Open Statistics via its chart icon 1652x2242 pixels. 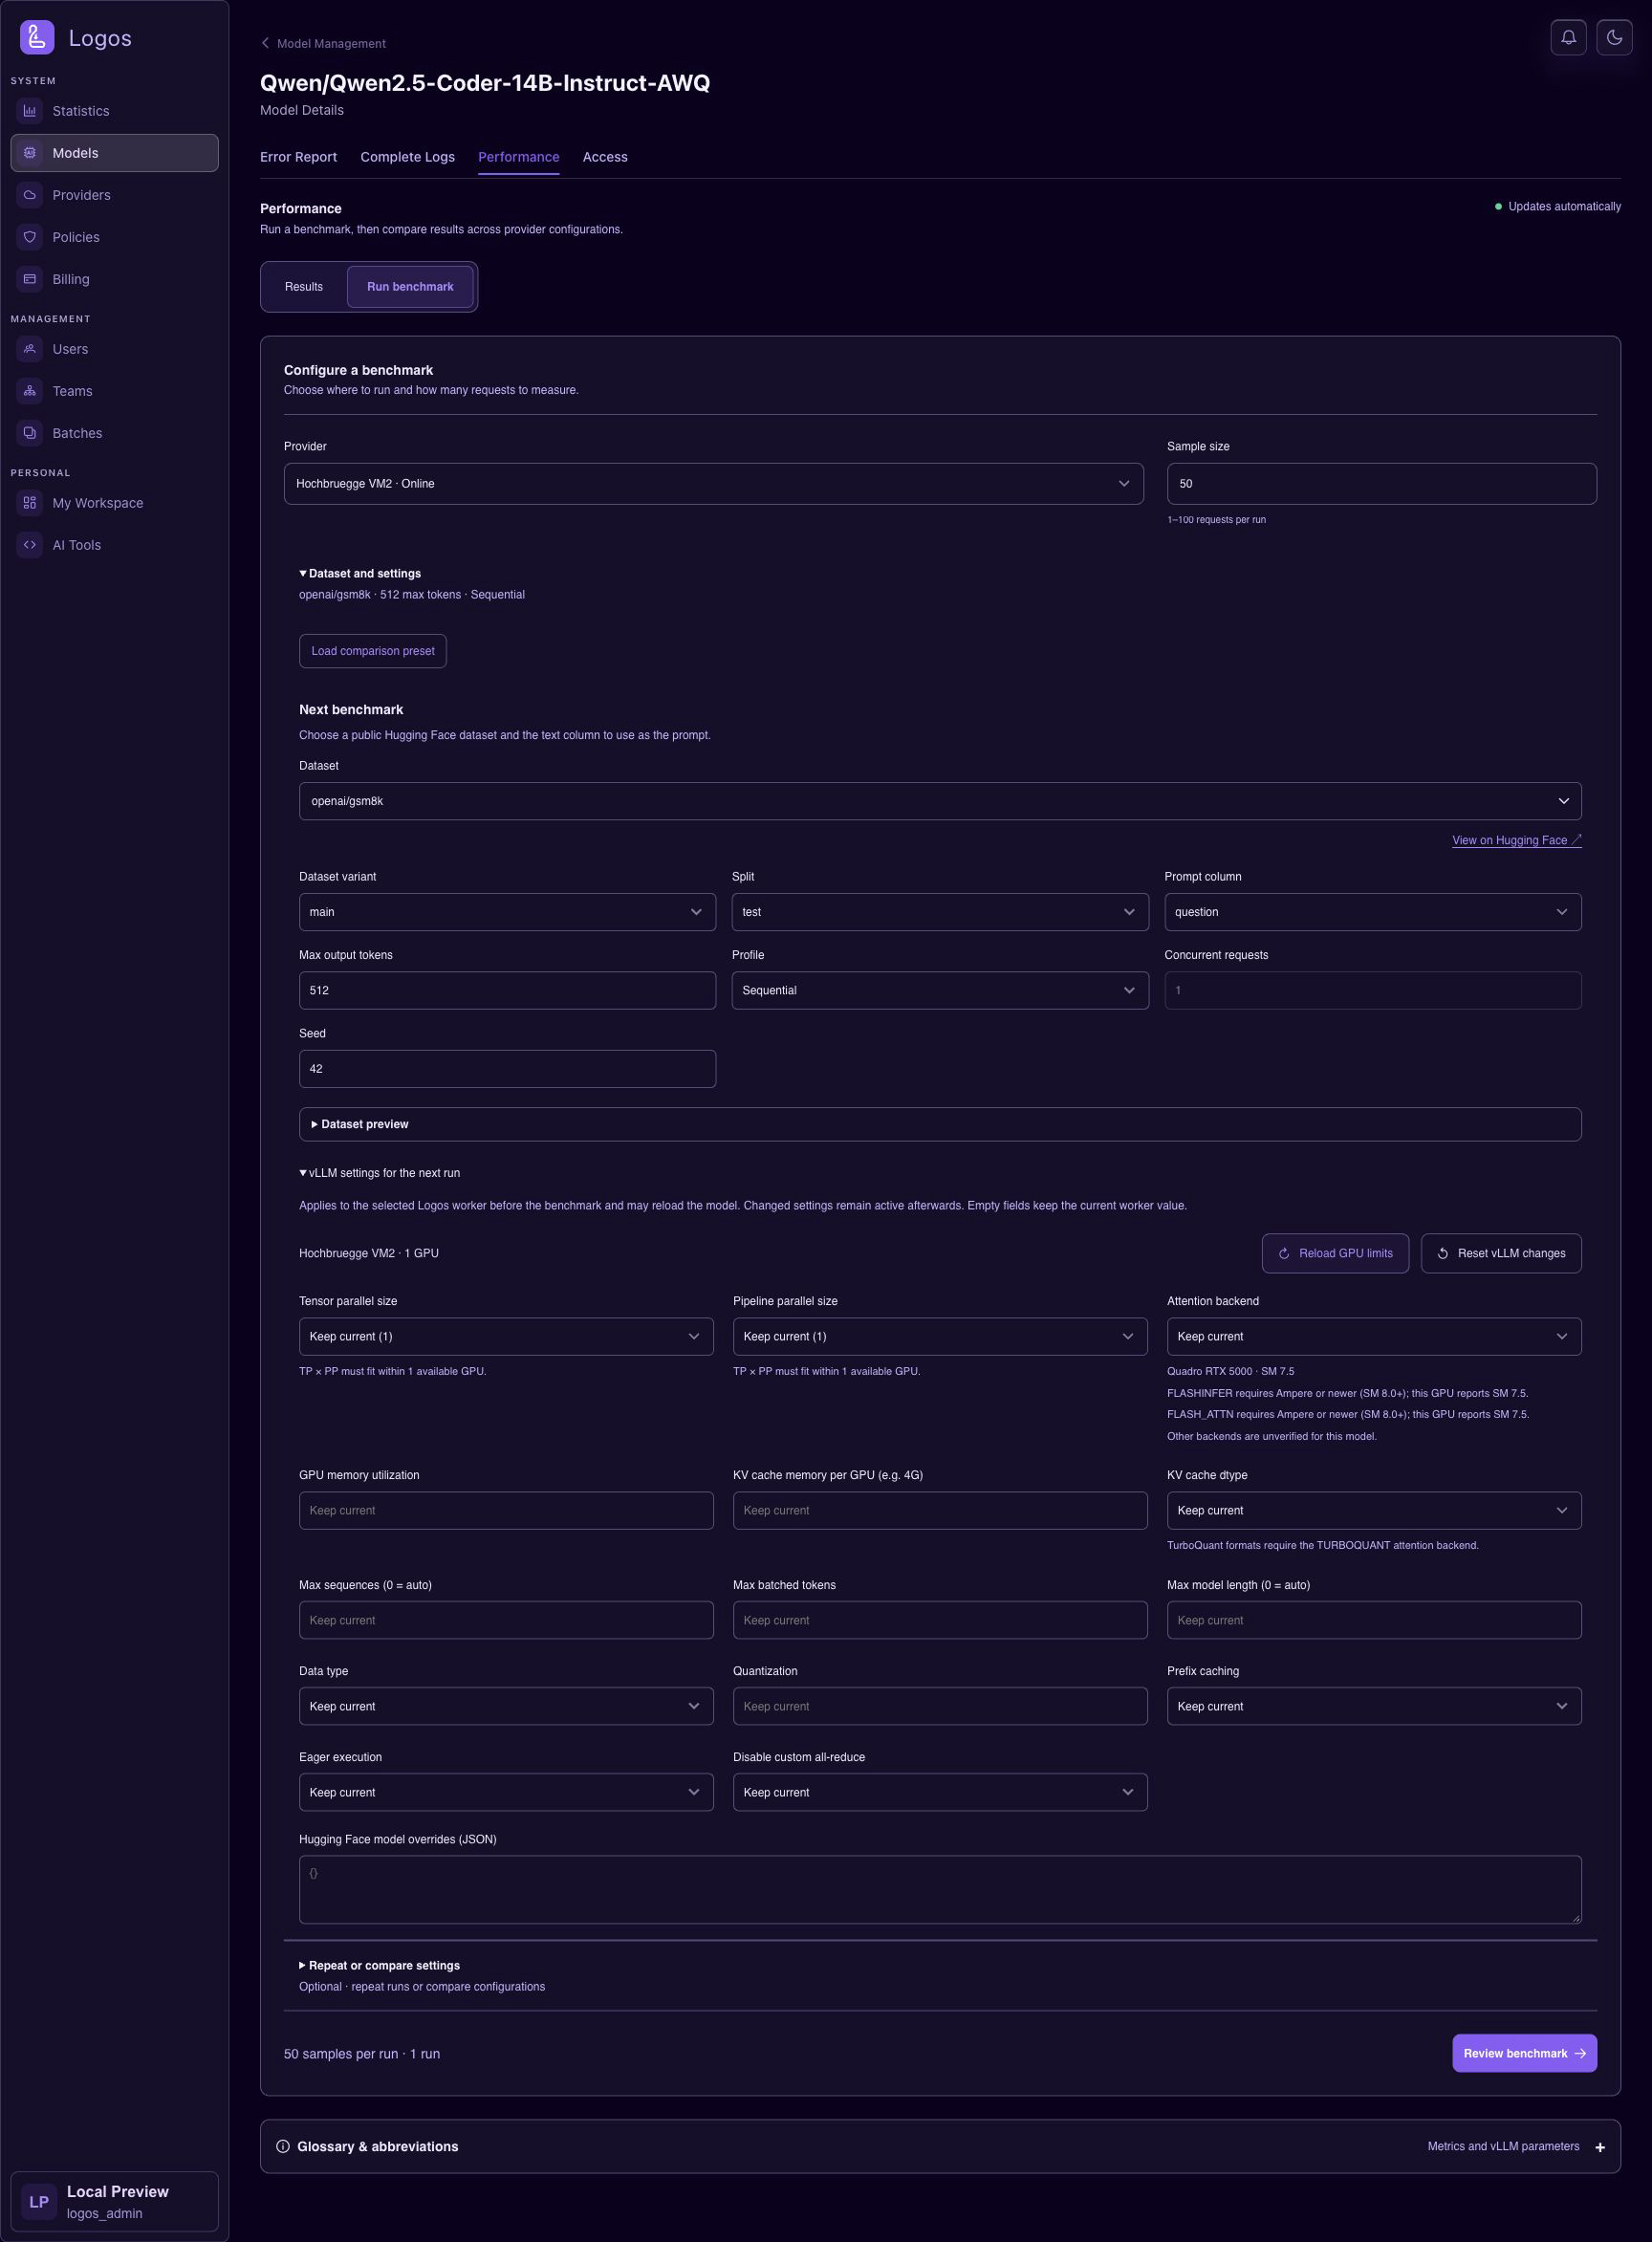click(x=30, y=111)
